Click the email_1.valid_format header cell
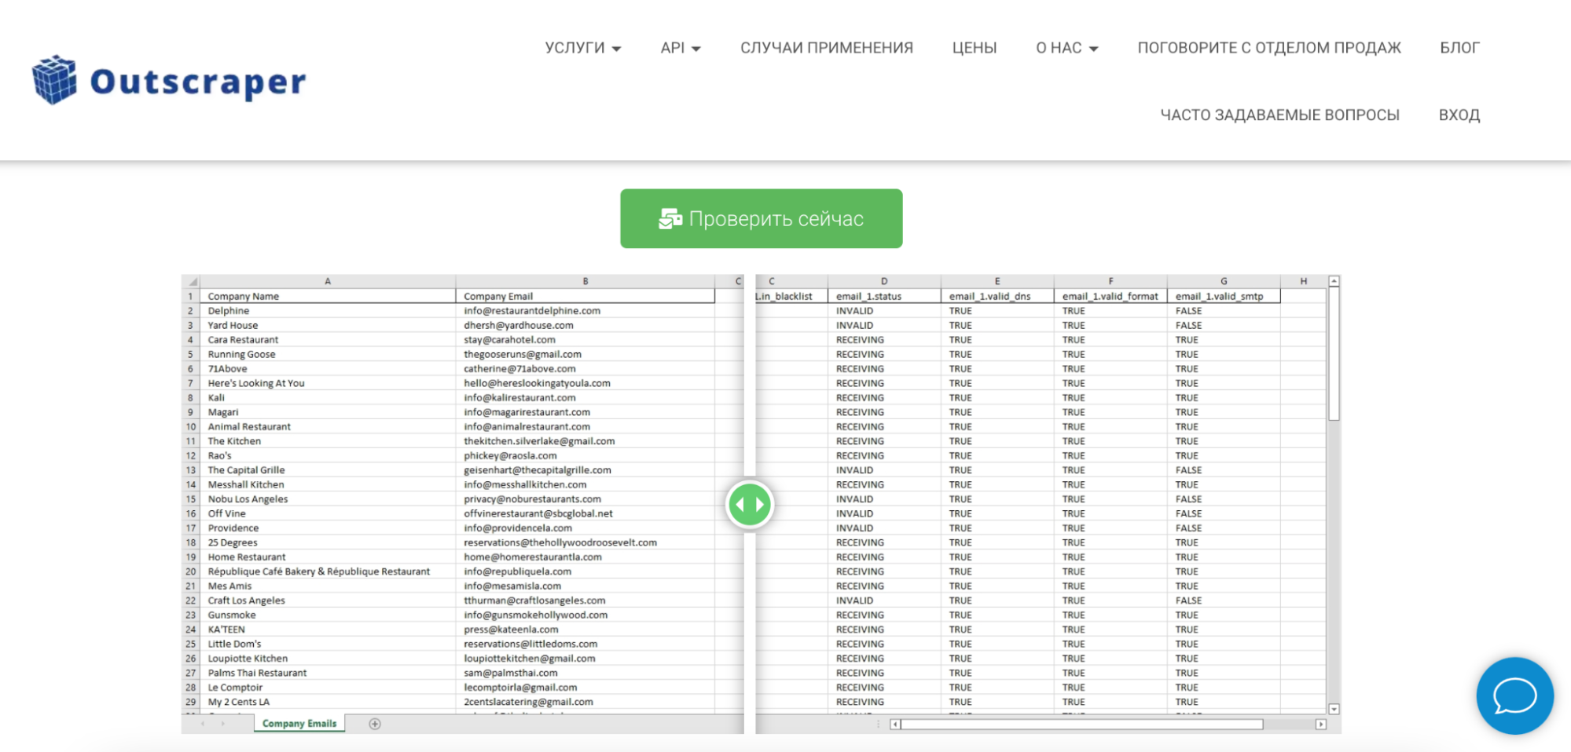This screenshot has height=752, width=1571. (x=1110, y=296)
